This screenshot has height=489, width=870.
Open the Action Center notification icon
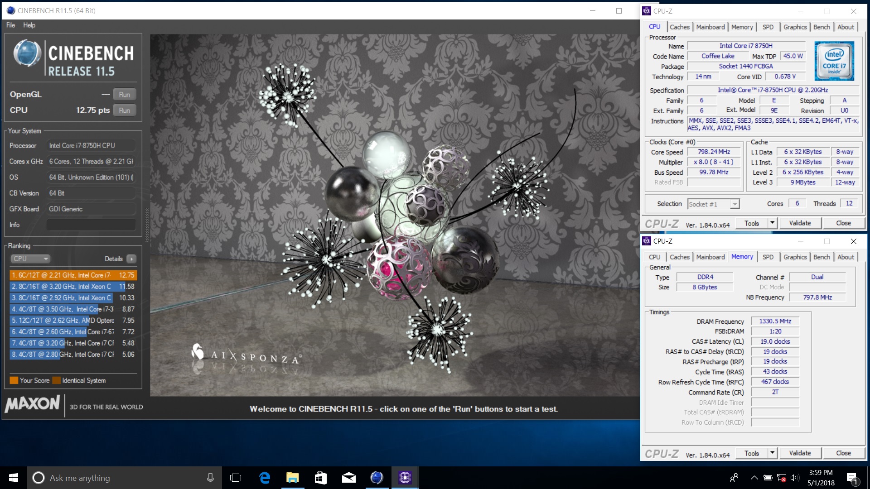click(852, 478)
